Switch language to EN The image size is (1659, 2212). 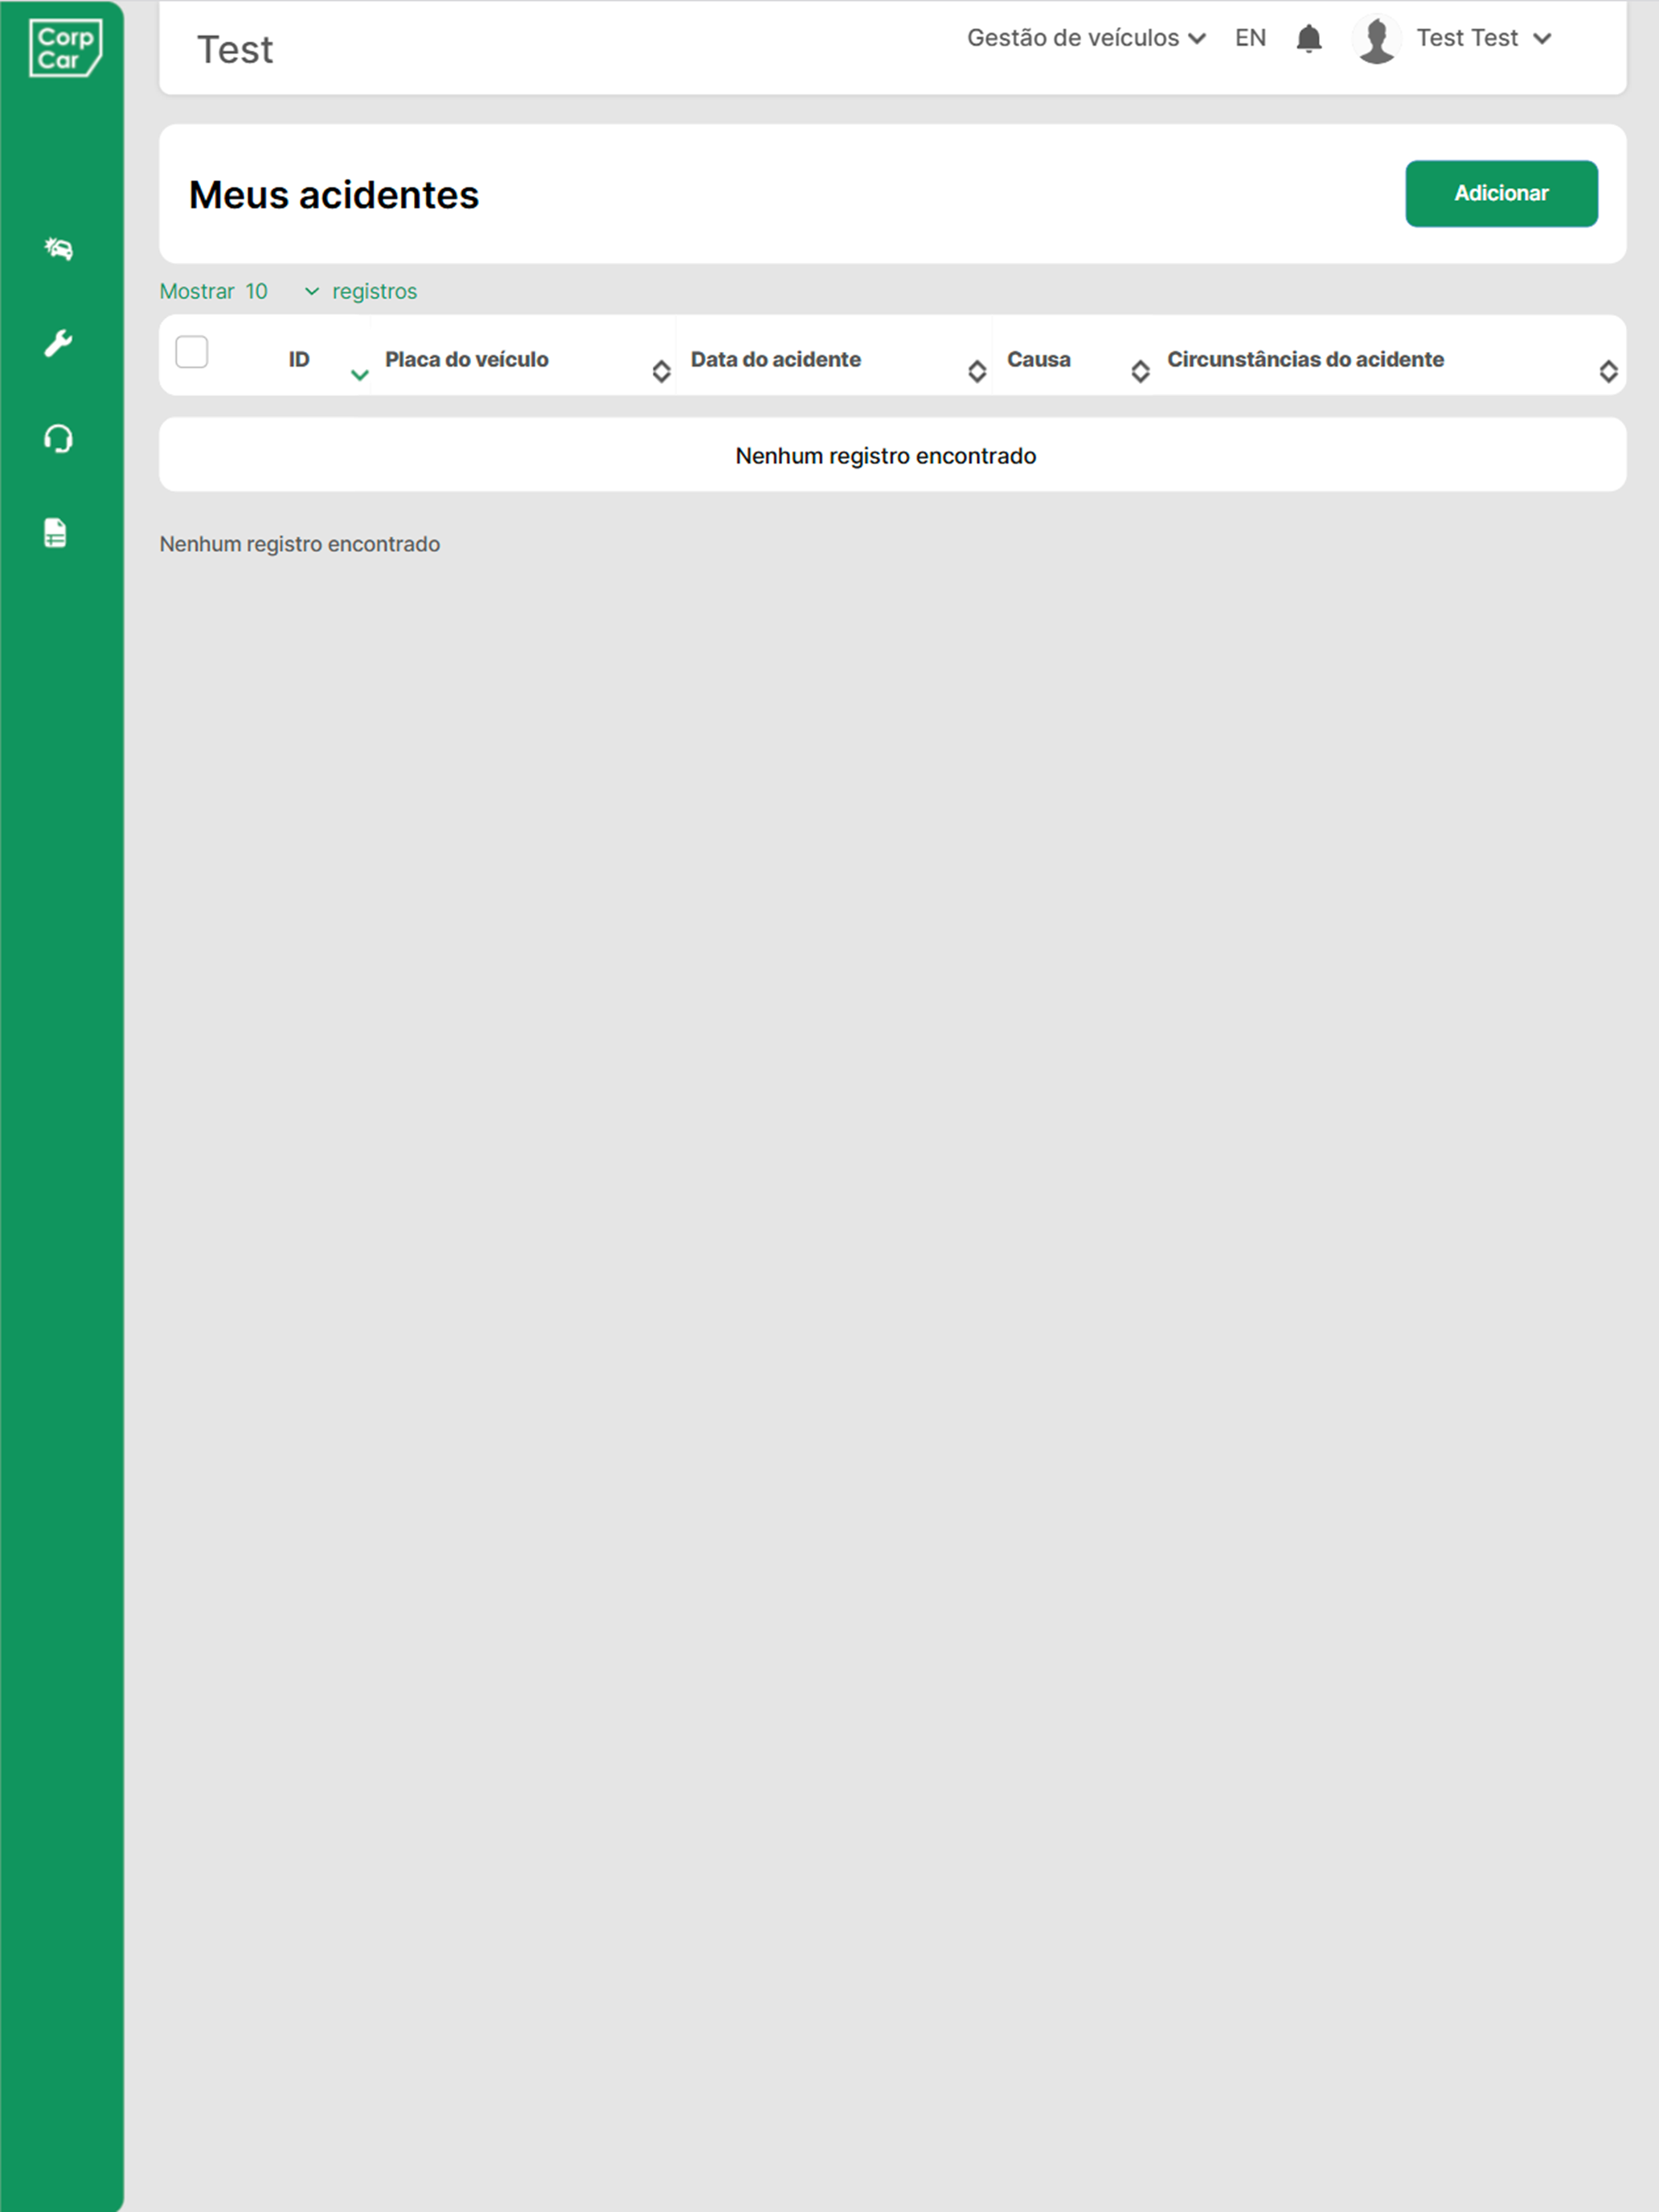[1250, 38]
